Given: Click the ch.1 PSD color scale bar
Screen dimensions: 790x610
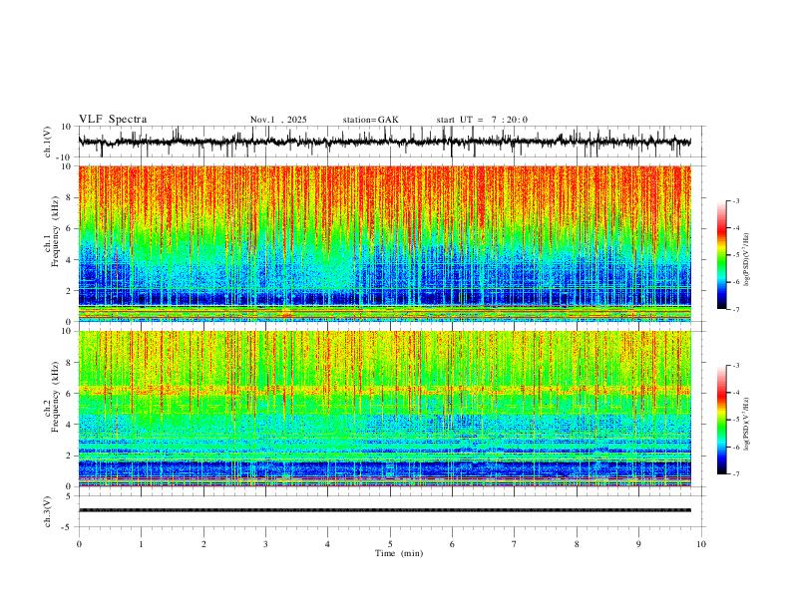Looking at the screenshot, I should tap(722, 255).
